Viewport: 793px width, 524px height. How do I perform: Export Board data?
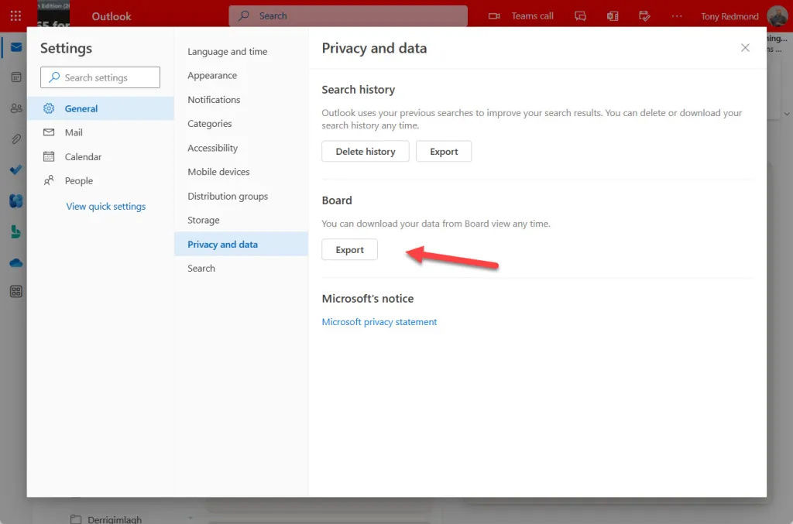349,250
